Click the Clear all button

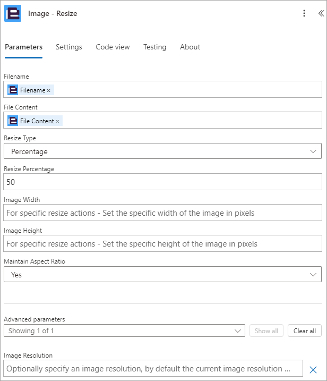point(305,331)
